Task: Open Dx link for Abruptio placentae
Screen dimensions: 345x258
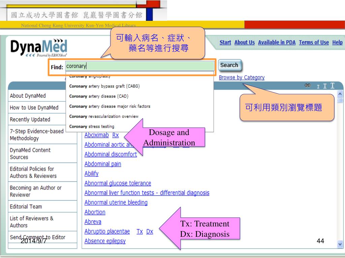Action: point(150,232)
